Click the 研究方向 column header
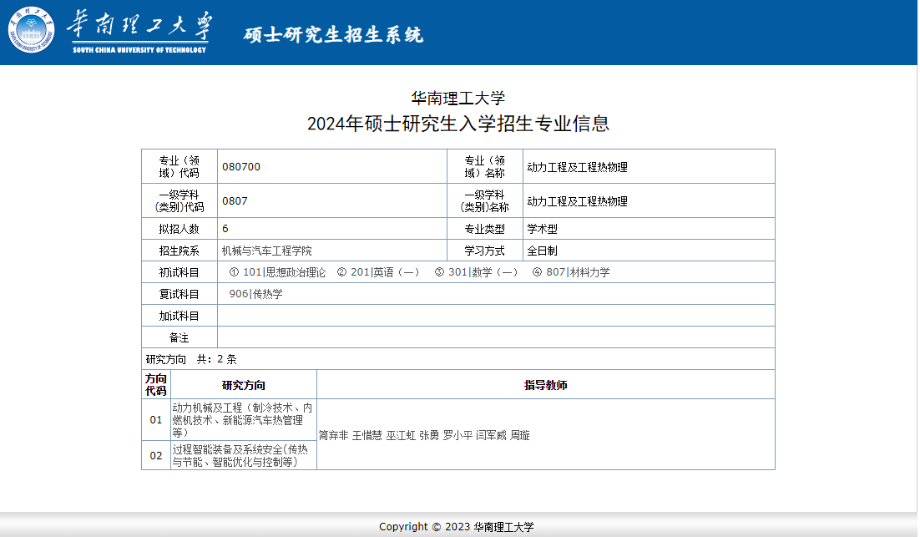This screenshot has width=920, height=537. pos(244,385)
